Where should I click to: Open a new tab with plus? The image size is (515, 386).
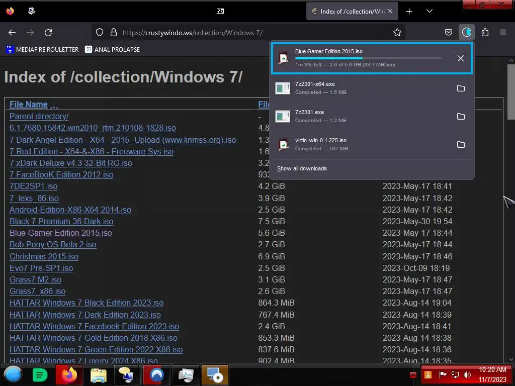pyautogui.click(x=409, y=12)
